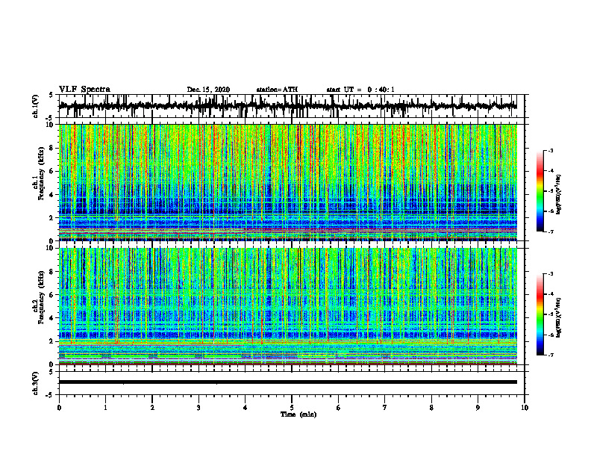This screenshot has height=457, width=591.
Task: Click time axis tick label "0"
Action: tap(59, 408)
